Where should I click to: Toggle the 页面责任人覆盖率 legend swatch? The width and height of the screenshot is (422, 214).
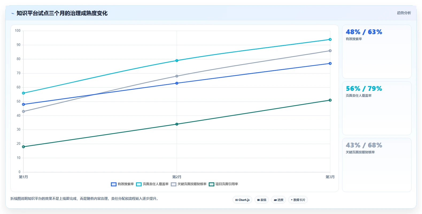coord(139,184)
